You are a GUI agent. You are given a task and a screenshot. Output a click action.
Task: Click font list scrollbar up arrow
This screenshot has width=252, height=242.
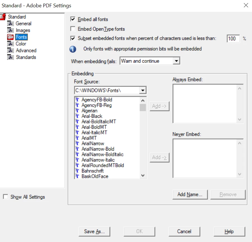click(143, 101)
